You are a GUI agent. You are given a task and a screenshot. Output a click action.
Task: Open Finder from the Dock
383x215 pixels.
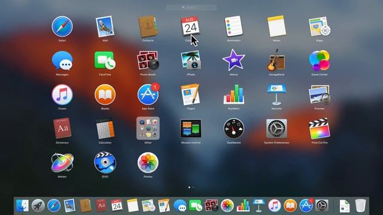coord(23,205)
